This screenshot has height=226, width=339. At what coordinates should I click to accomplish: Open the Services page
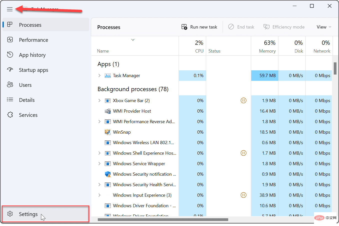(46, 115)
